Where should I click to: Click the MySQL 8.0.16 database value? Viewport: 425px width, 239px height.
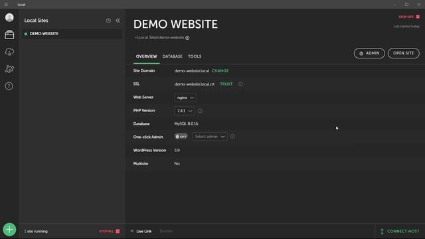pyautogui.click(x=186, y=123)
